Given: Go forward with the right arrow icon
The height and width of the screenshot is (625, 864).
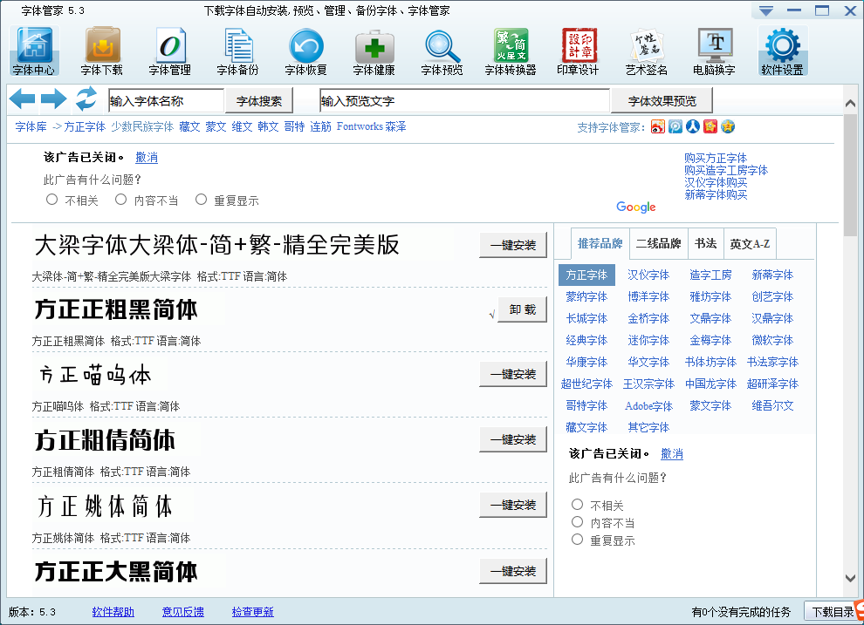Looking at the screenshot, I should (53, 99).
